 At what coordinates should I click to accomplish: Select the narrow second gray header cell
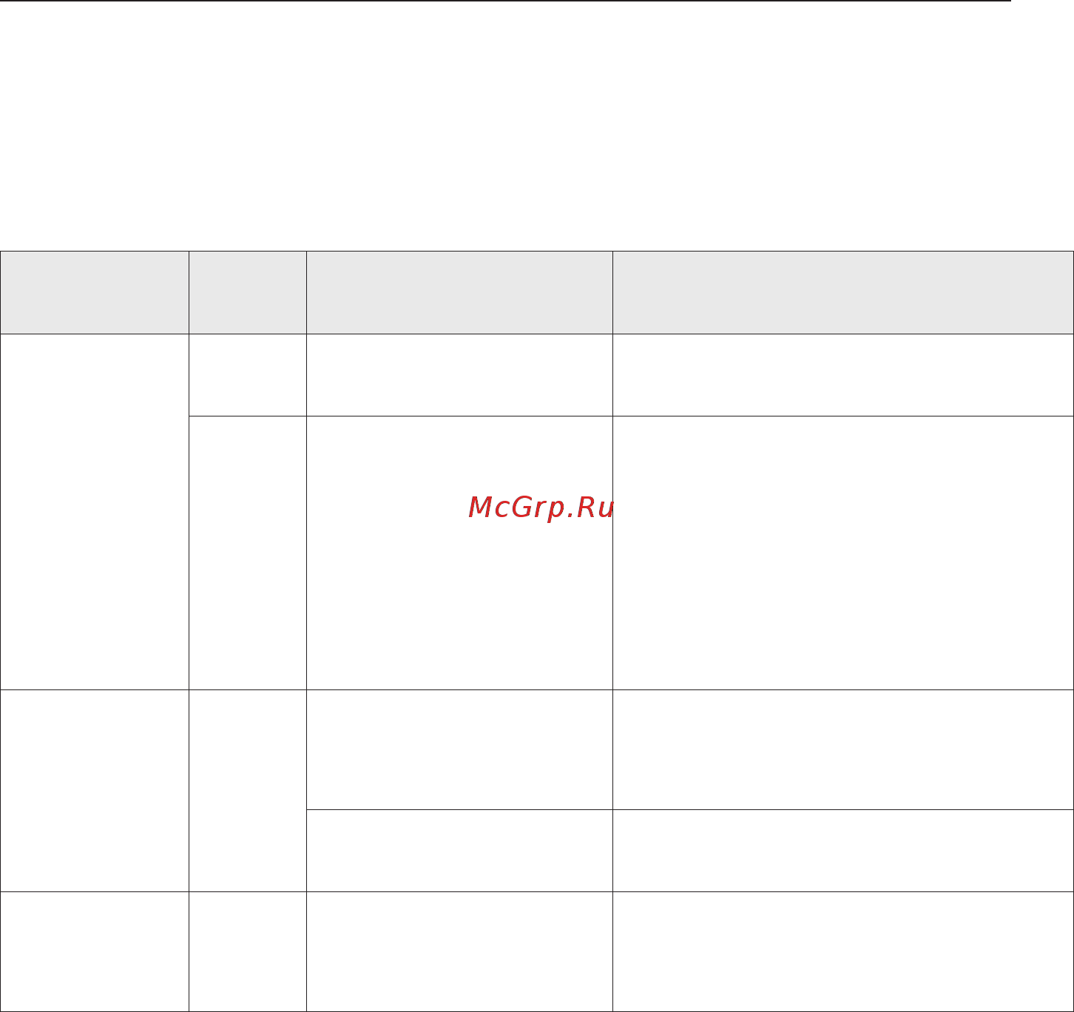click(x=248, y=293)
